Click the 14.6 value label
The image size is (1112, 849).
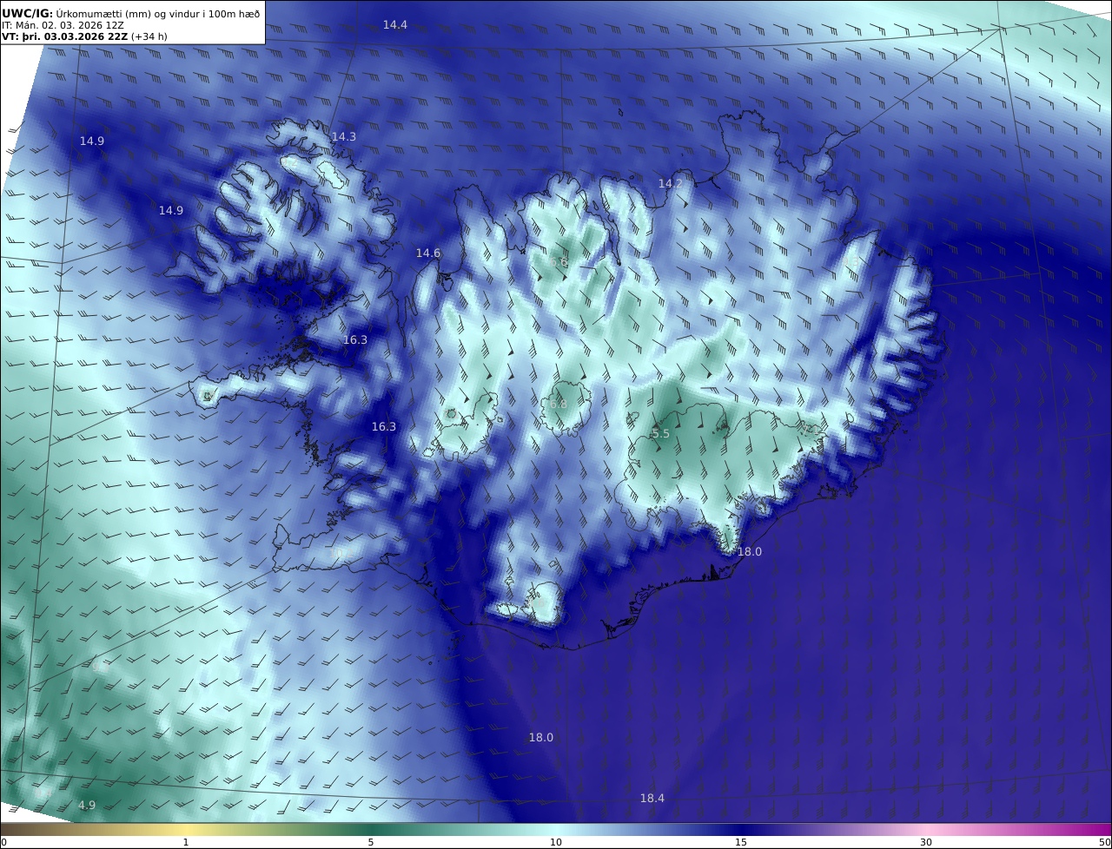[428, 253]
